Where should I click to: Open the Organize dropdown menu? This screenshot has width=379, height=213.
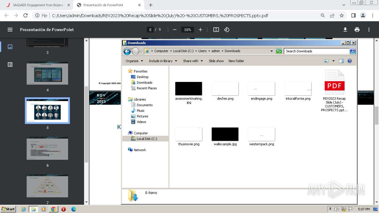[x=134, y=61]
